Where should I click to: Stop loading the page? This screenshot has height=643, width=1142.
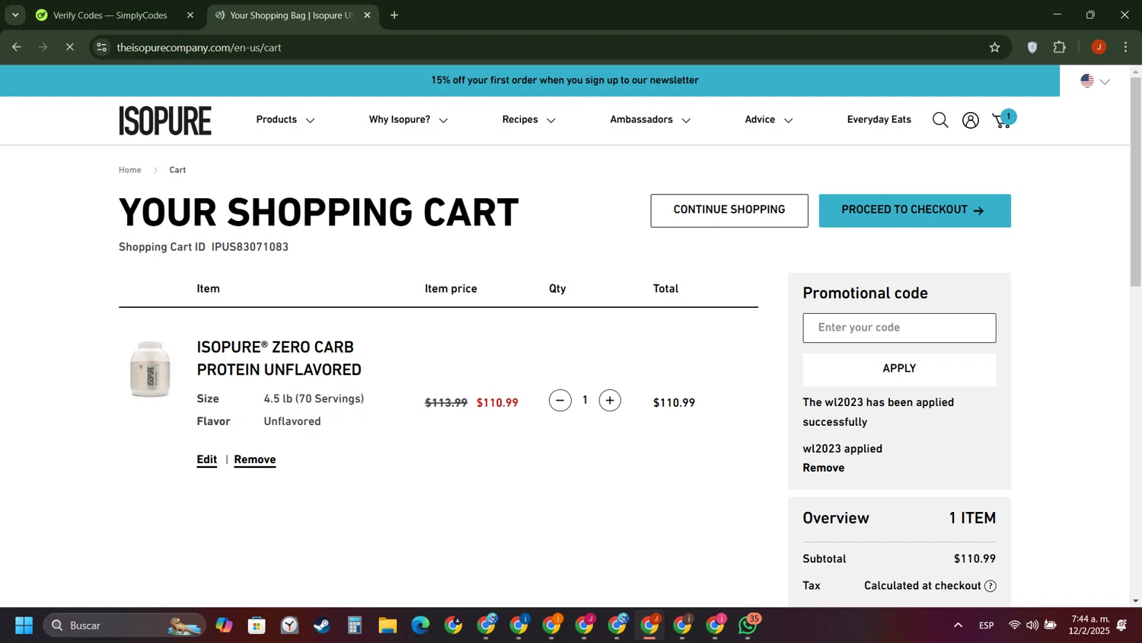pos(69,47)
